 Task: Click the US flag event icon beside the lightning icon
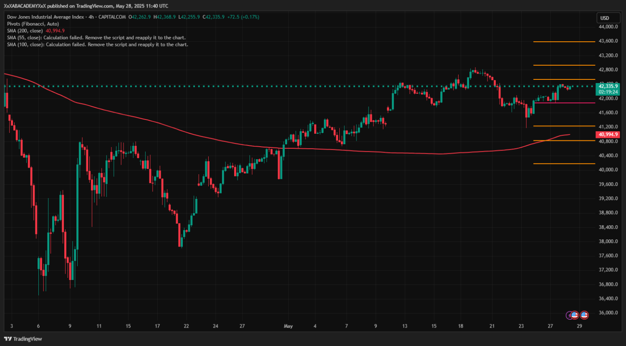pyautogui.click(x=574, y=315)
